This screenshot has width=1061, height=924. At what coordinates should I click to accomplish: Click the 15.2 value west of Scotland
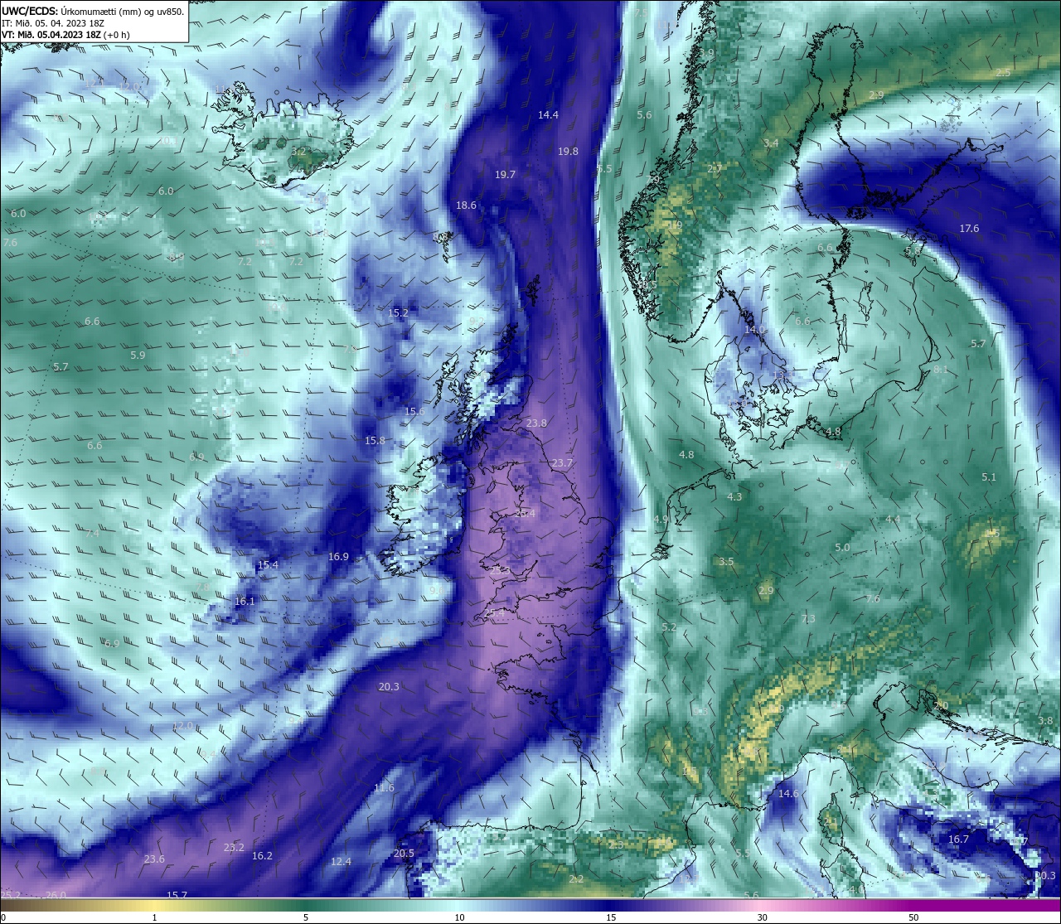click(x=398, y=313)
